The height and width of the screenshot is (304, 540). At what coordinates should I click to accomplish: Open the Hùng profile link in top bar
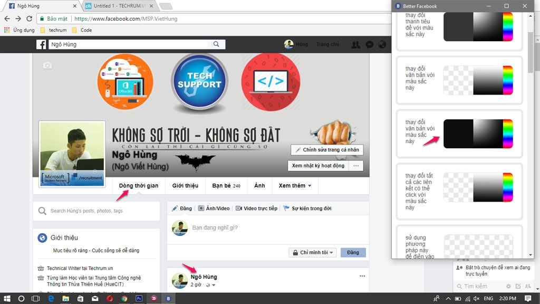tap(296, 44)
